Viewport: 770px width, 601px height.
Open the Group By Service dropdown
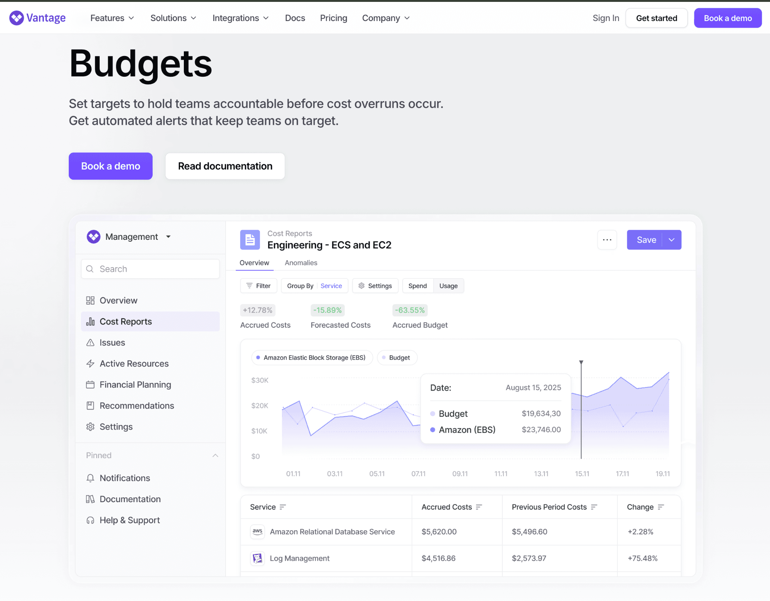pos(315,286)
